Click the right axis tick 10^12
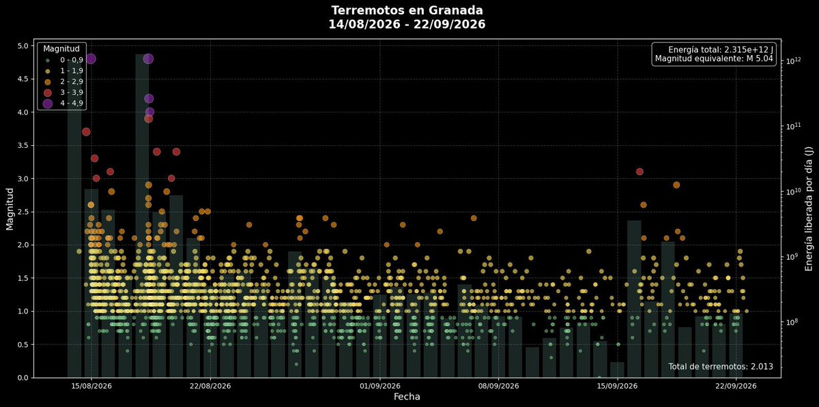The height and width of the screenshot is (407, 819). click(792, 60)
